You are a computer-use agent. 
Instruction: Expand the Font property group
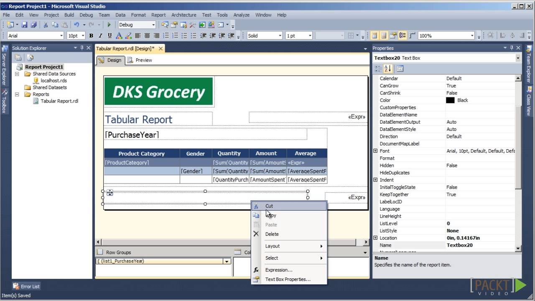point(375,151)
